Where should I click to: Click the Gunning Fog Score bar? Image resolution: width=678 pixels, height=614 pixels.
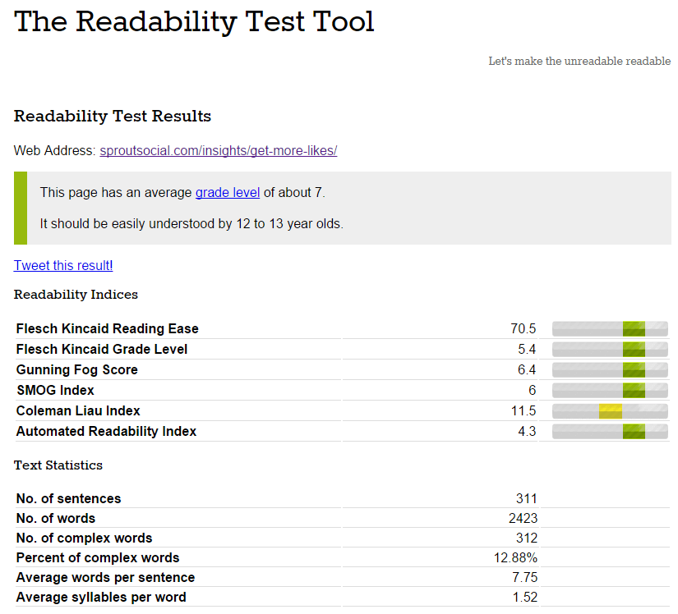[x=610, y=370]
